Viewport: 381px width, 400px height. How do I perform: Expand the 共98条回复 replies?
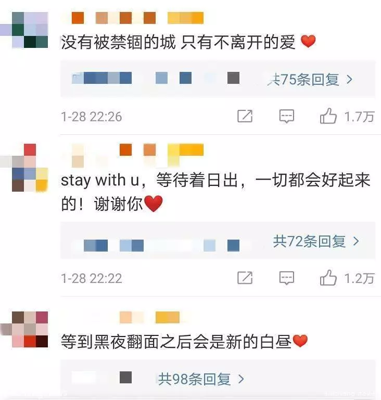point(201,379)
